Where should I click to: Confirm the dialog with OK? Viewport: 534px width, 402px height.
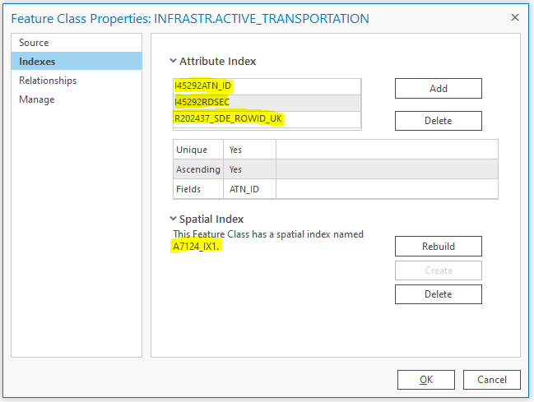click(425, 380)
